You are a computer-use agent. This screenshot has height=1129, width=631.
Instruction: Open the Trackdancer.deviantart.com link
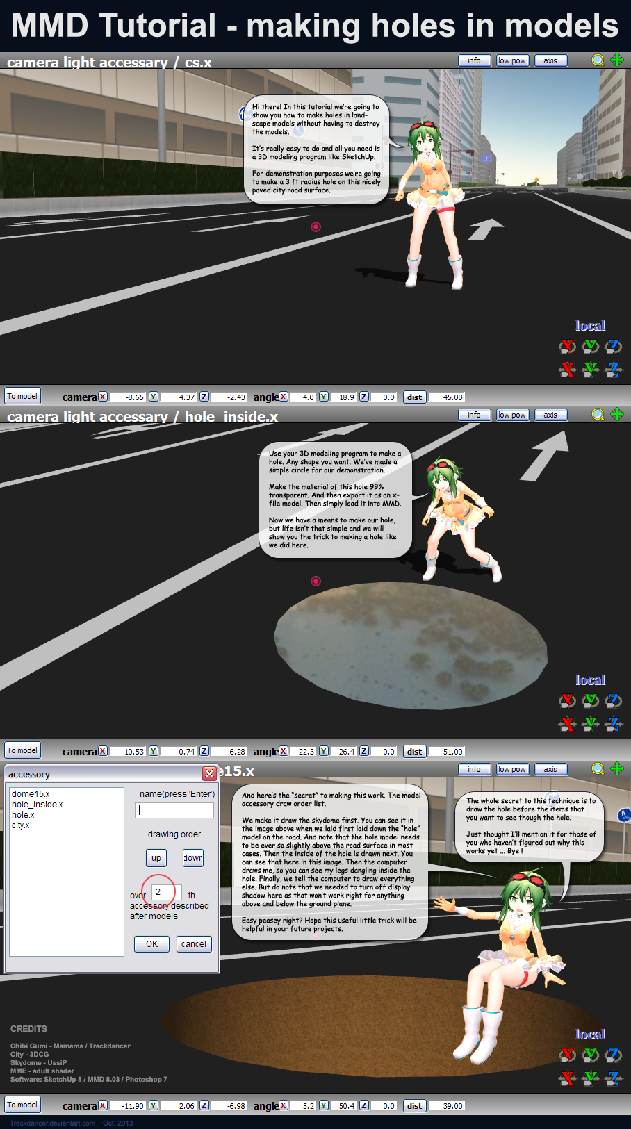point(52,1123)
